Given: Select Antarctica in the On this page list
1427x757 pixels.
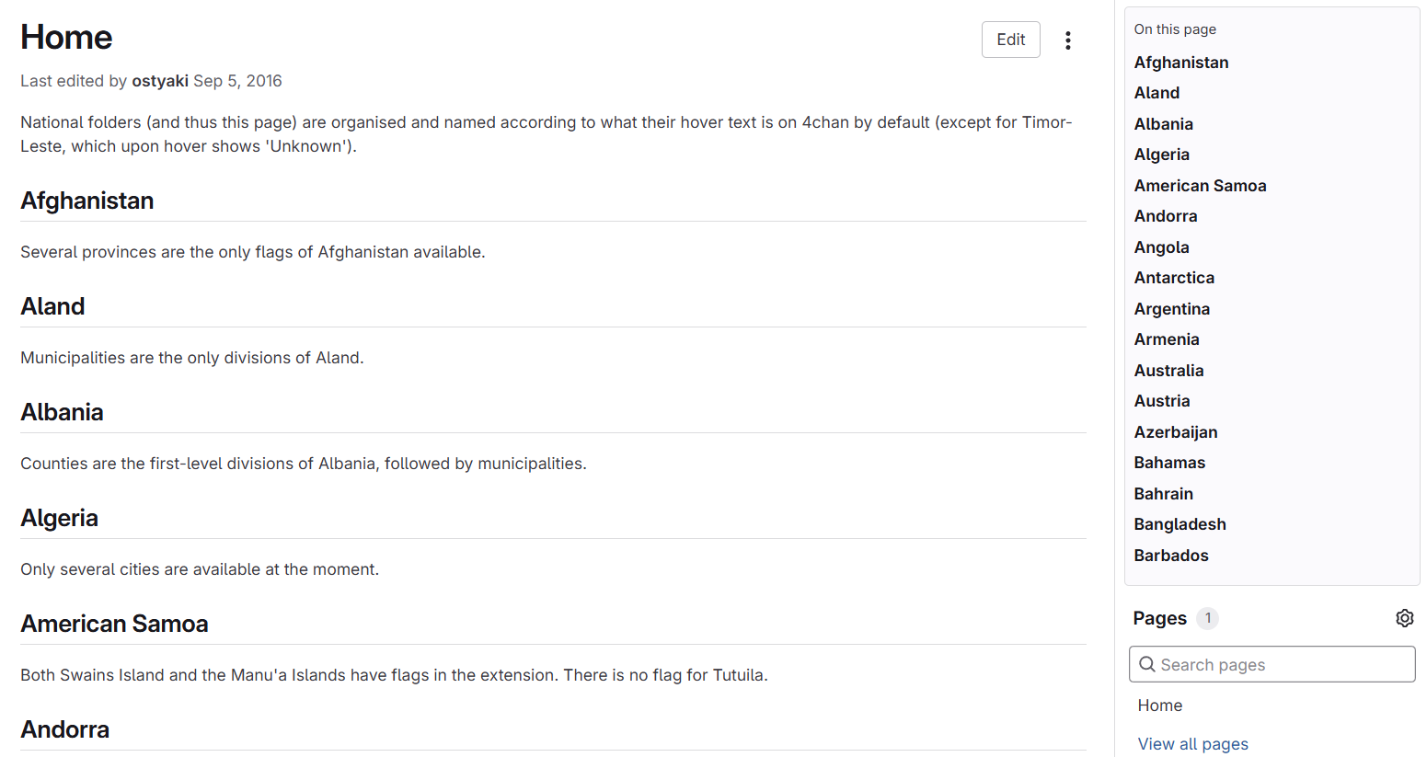Looking at the screenshot, I should point(1174,278).
